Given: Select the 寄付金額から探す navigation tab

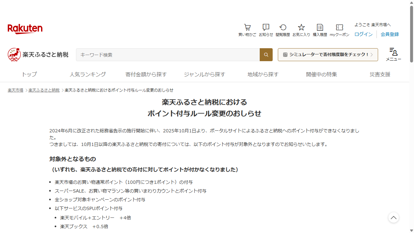Looking at the screenshot, I should 146,74.
